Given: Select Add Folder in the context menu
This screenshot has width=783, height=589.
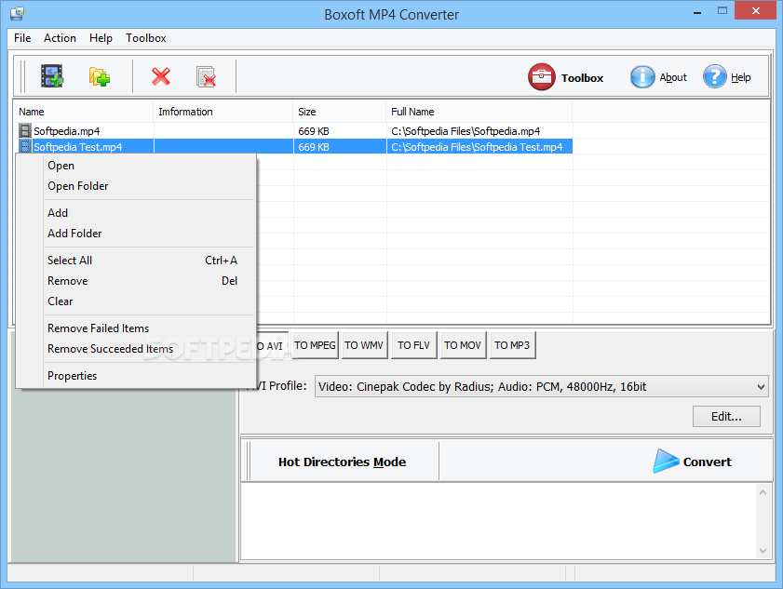Looking at the screenshot, I should pyautogui.click(x=136, y=234).
